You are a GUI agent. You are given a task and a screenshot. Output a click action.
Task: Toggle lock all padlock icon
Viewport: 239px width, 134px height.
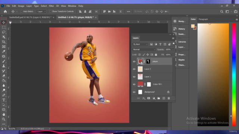tap(156, 55)
